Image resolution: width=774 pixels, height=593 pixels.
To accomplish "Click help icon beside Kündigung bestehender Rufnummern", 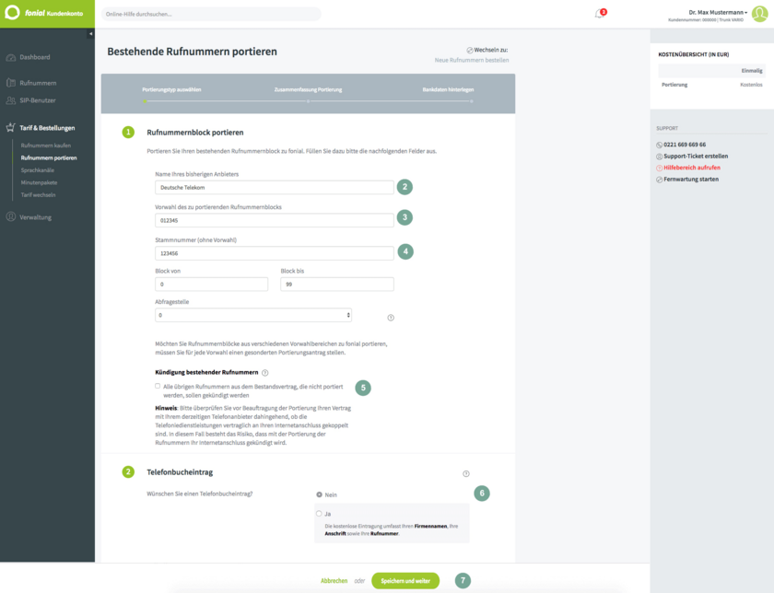I will tap(265, 373).
